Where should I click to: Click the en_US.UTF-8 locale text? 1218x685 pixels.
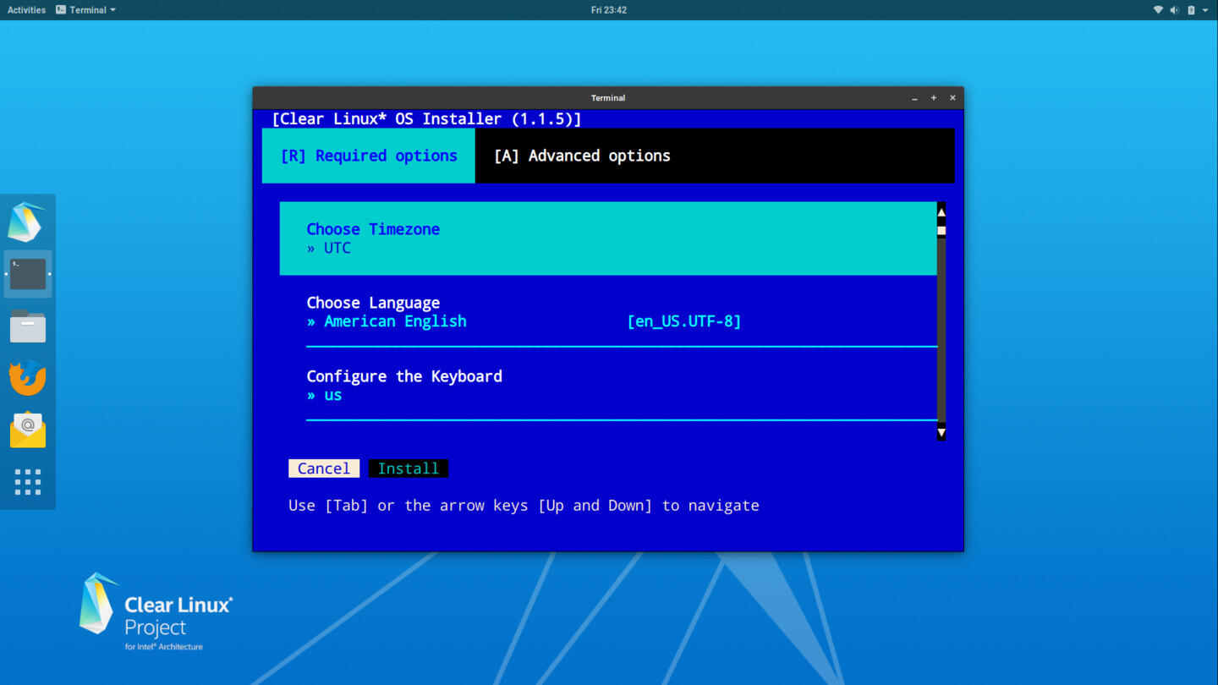[x=684, y=321]
